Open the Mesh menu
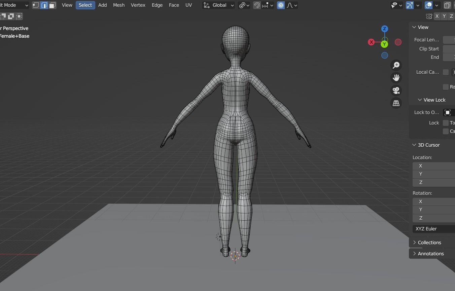 tap(119, 5)
